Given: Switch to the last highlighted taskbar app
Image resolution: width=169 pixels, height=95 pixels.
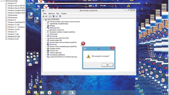Looking at the screenshot, I should tap(72, 93).
